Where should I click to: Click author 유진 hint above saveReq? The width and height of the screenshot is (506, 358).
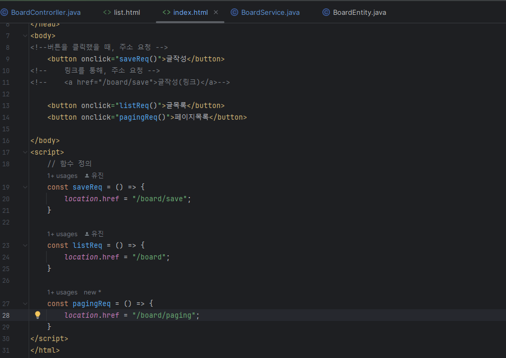point(94,176)
